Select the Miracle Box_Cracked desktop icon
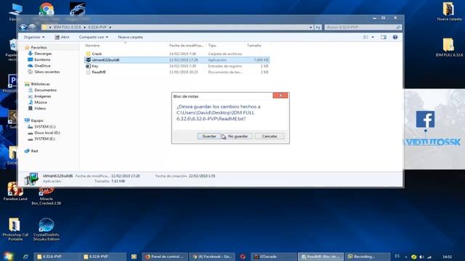The width and height of the screenshot is (465, 261). click(x=46, y=196)
